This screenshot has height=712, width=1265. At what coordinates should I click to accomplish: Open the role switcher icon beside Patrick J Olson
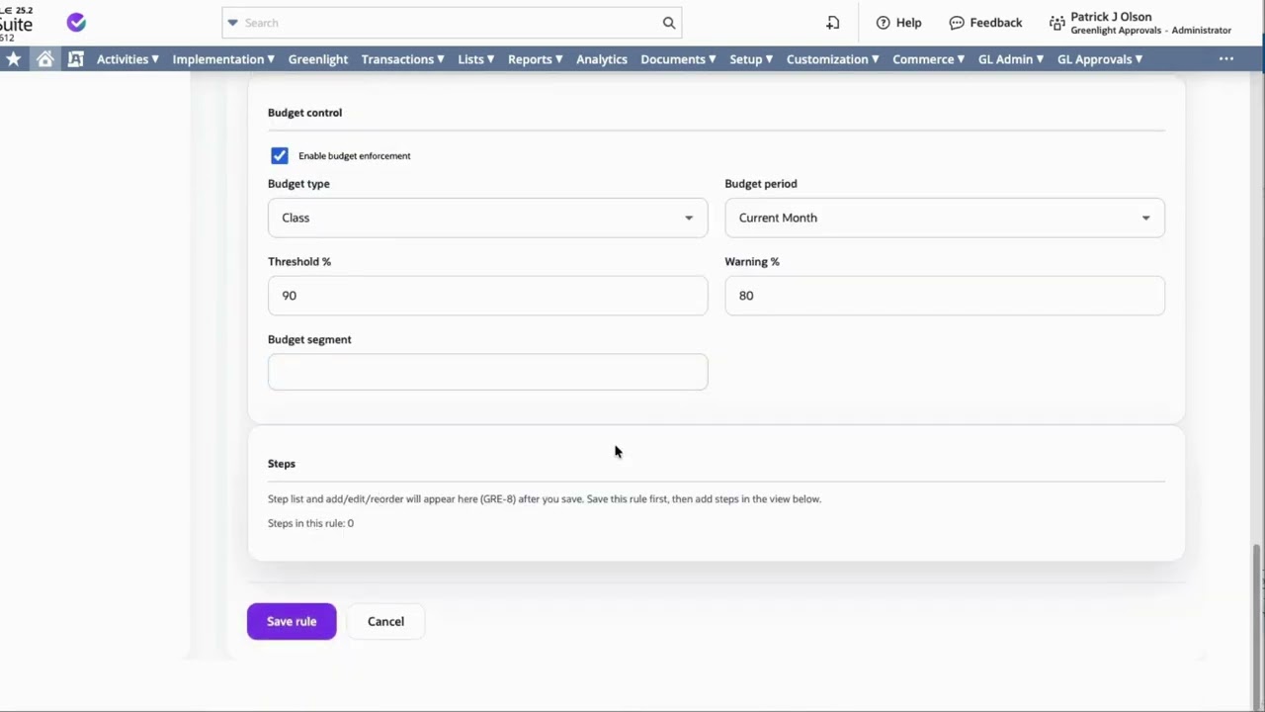point(1057,23)
